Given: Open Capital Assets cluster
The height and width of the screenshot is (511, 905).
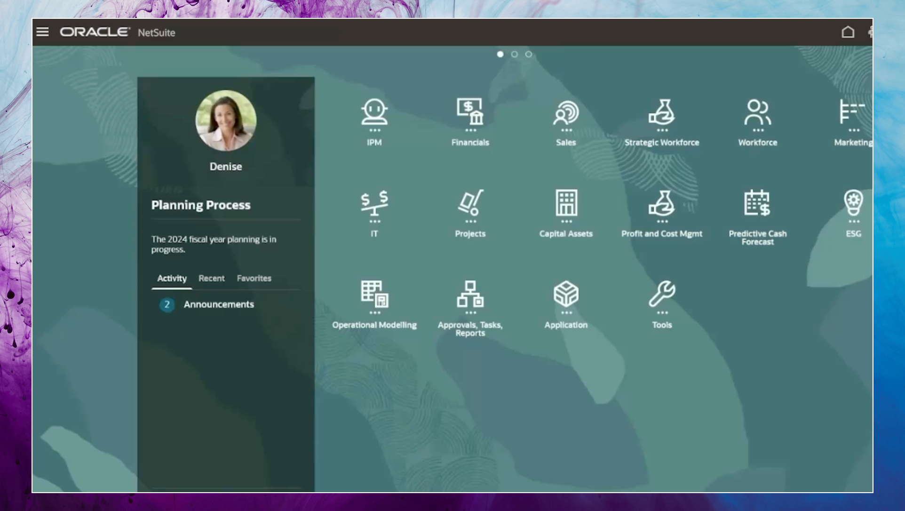Looking at the screenshot, I should pos(566,203).
